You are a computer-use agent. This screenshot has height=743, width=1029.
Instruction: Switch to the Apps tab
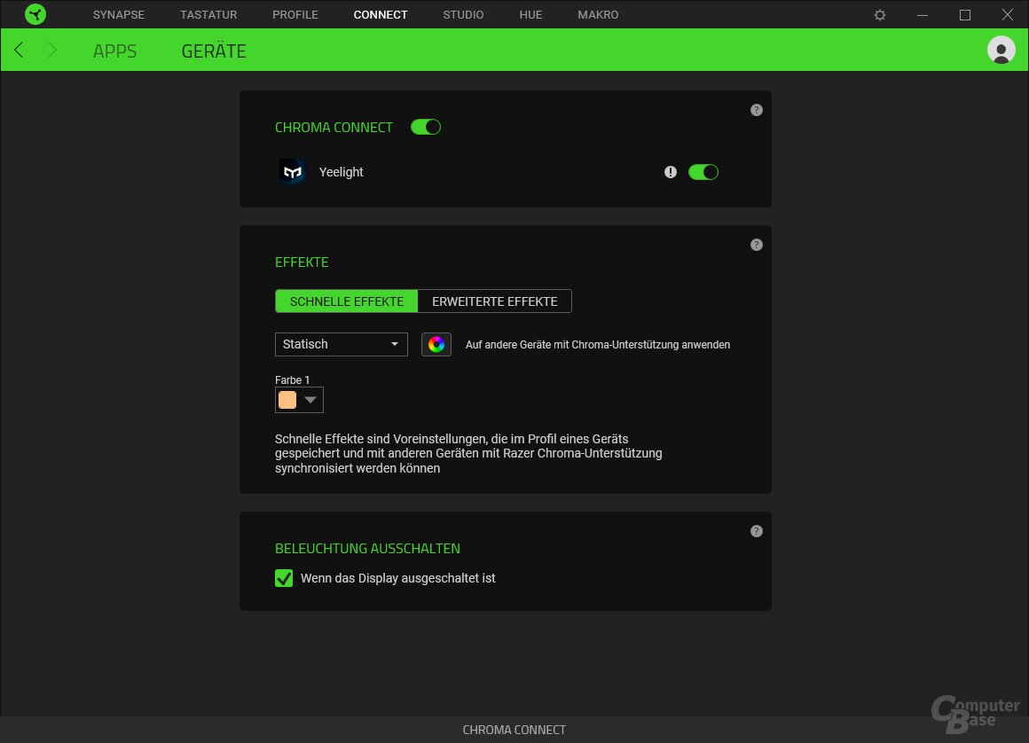[x=114, y=51]
